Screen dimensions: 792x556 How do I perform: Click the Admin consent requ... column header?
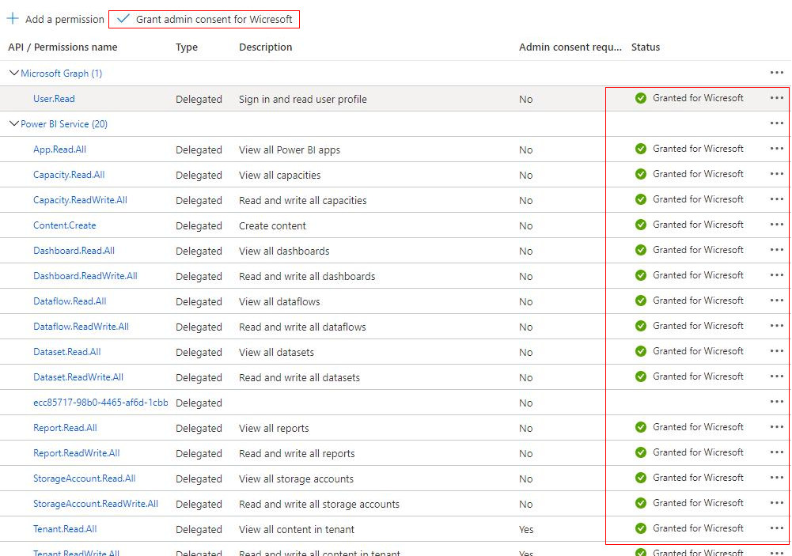pyautogui.click(x=570, y=47)
